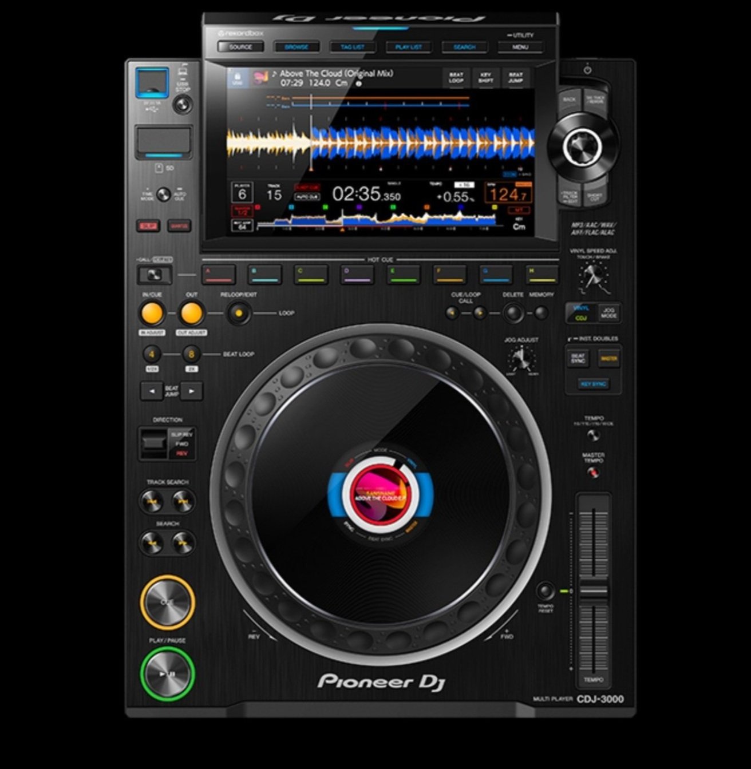The width and height of the screenshot is (751, 769).
Task: Click the Beat Jump left arrow button
Action: 152,391
